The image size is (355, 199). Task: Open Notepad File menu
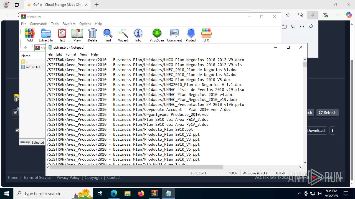[50, 54]
